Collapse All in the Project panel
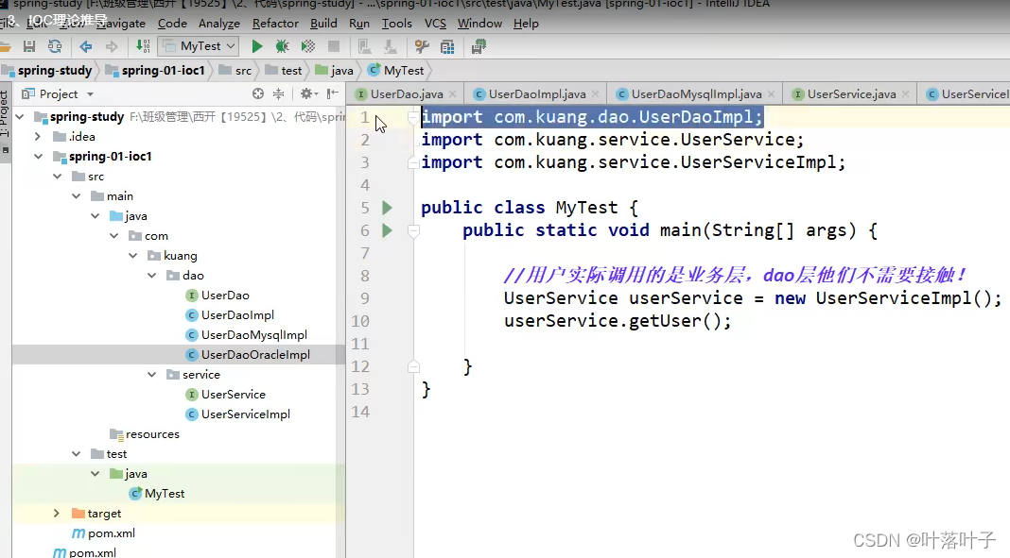 tap(278, 93)
